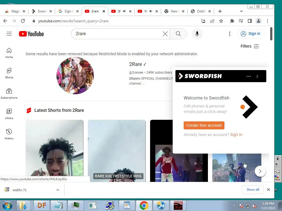Clear the 2rare search text
This screenshot has width=282, height=211.
pos(165,34)
